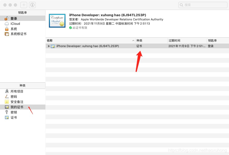Click the Apple Worldwide Developer Relations issuer text
The image size is (229, 155).
pos(122,19)
